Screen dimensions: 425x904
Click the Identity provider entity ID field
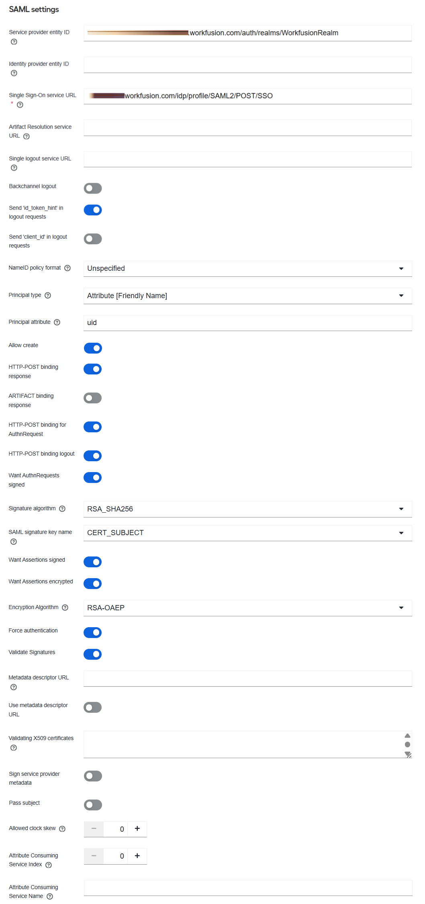point(247,65)
